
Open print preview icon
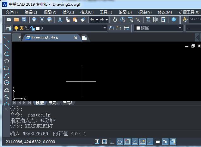42,20
